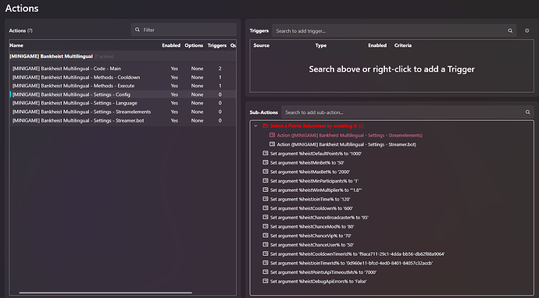Select the Settings - Streamer.bot action row
The width and height of the screenshot is (539, 298).
(x=123, y=120)
